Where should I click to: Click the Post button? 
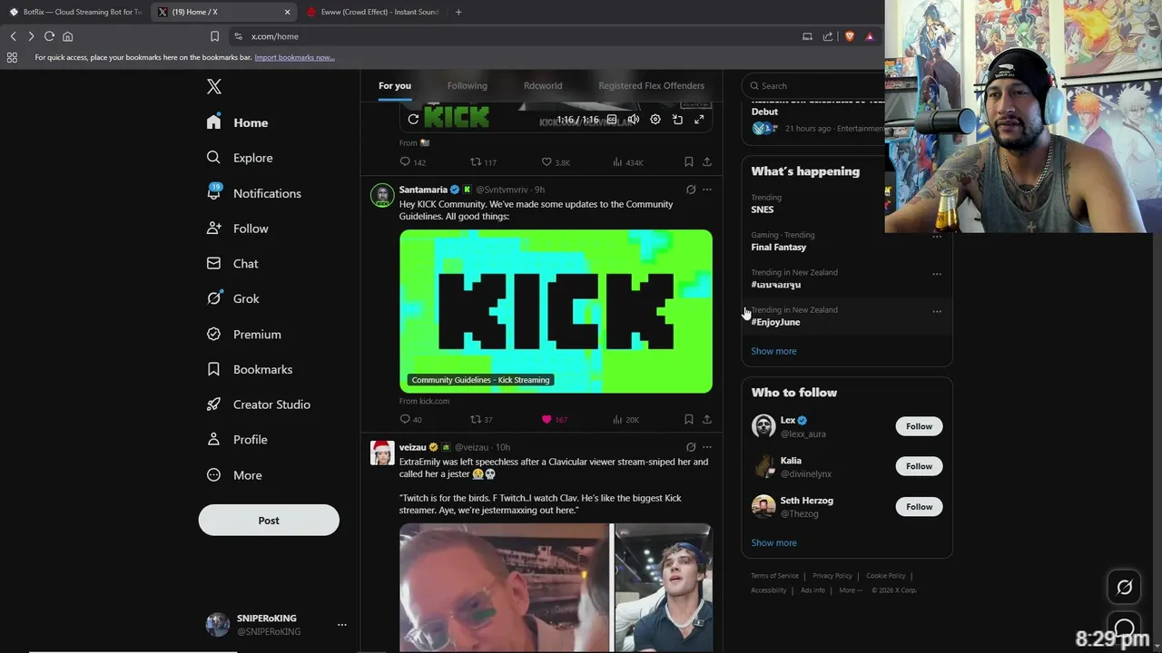269,521
